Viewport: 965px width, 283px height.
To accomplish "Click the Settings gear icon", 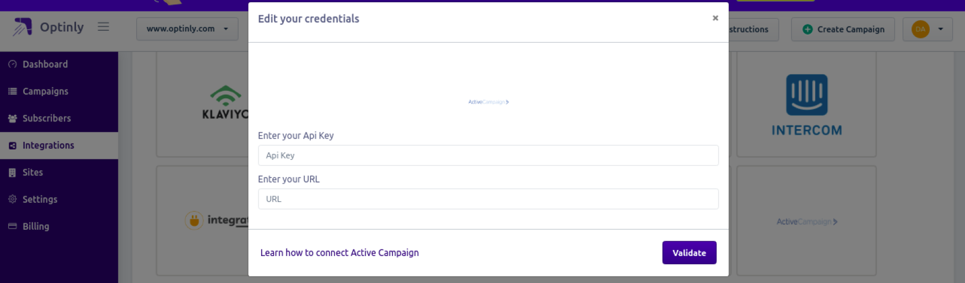I will click(x=12, y=199).
